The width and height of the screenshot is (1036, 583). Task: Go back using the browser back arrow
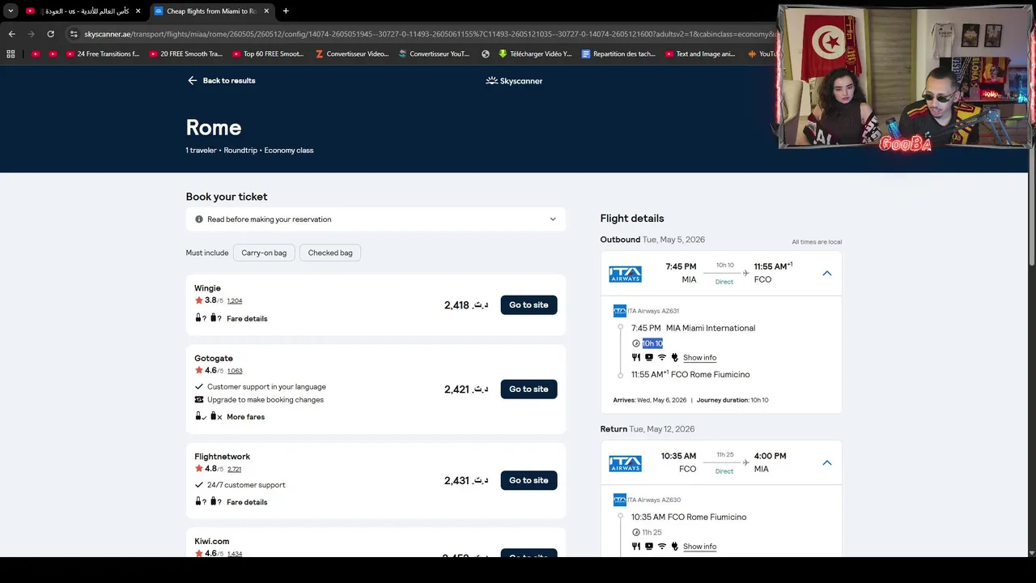point(11,34)
